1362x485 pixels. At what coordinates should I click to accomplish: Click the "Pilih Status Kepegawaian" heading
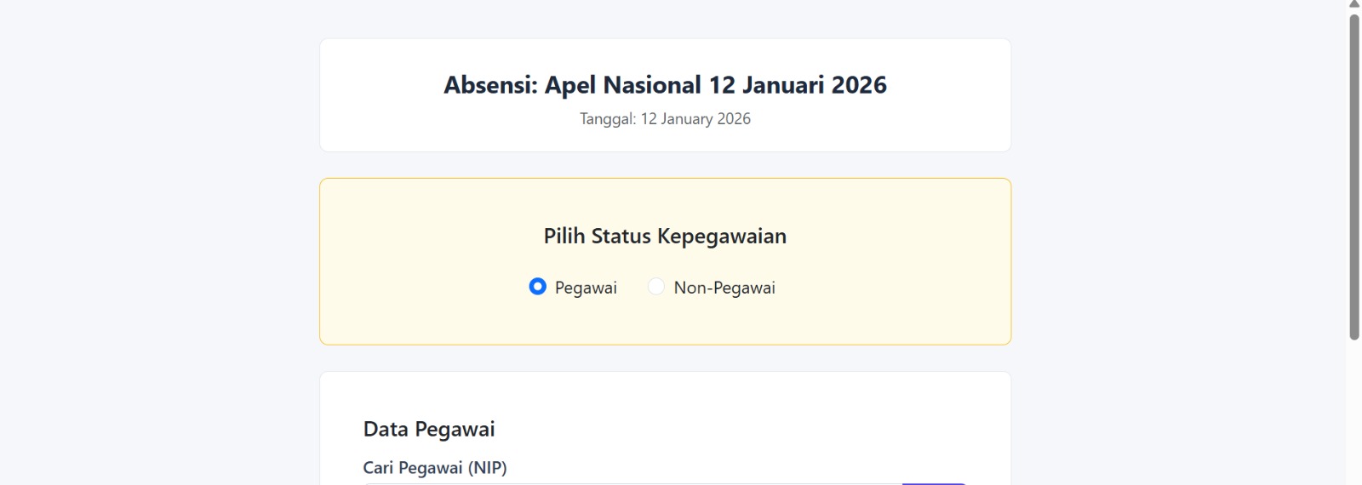[665, 236]
